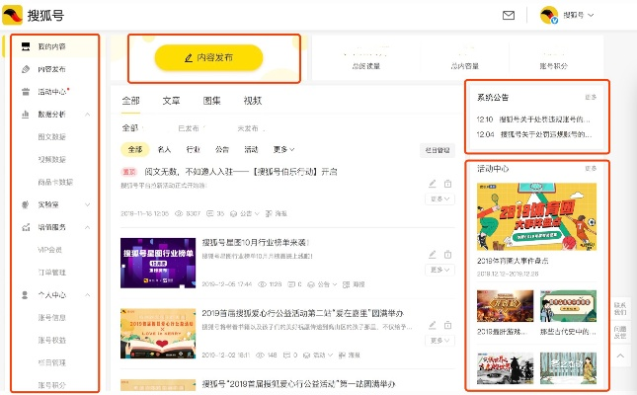Open 我的内容 in the sidebar
Image resolution: width=637 pixels, height=395 pixels.
tap(51, 46)
